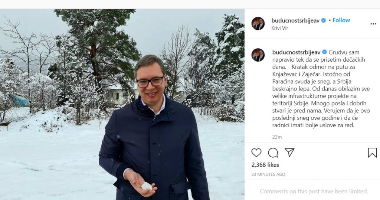Image resolution: width=380 pixels, height=200 pixels.
Task: Follow the buducnostsrbijeav account
Action: [x=341, y=20]
